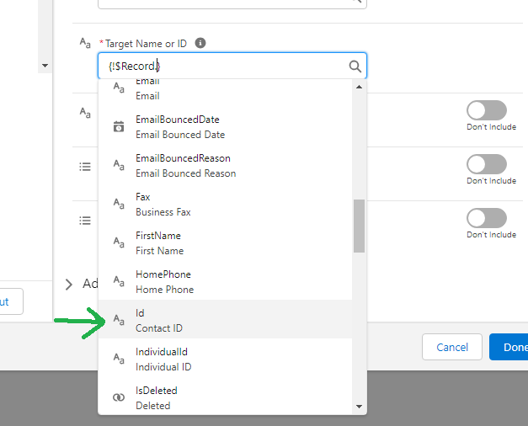Click the dropdown list scroll down arrow

[x=360, y=407]
